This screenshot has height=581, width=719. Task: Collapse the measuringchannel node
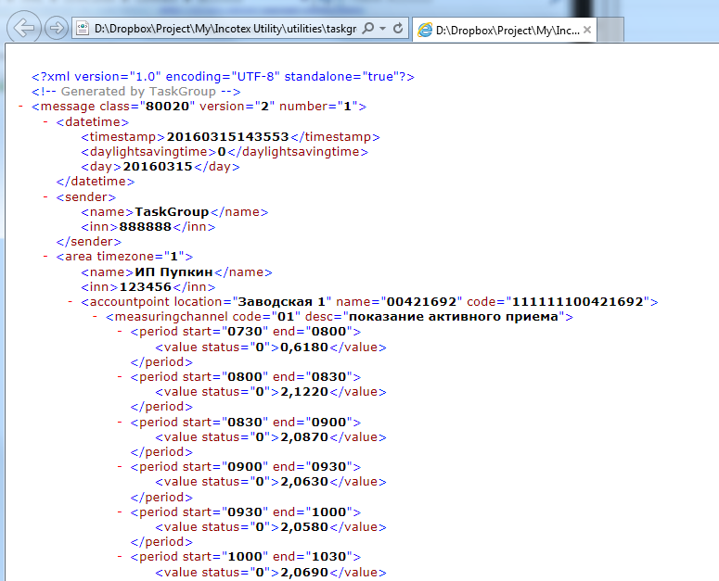coord(95,316)
